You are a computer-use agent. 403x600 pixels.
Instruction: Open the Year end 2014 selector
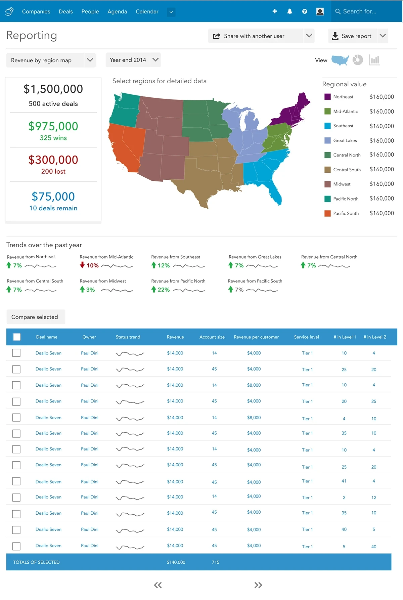(133, 60)
